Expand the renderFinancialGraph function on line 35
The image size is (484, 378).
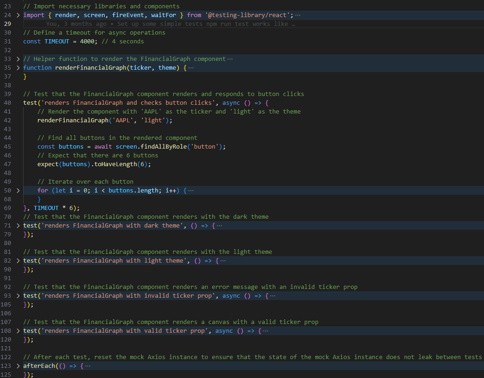pyautogui.click(x=18, y=68)
